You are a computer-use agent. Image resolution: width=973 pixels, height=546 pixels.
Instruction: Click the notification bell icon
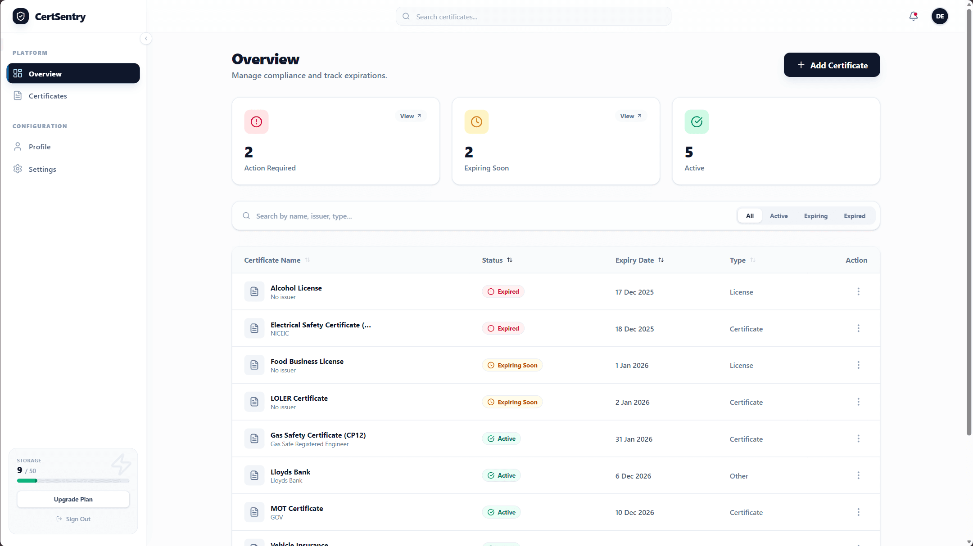pos(914,16)
